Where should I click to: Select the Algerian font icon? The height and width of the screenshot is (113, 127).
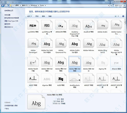(47, 78)
